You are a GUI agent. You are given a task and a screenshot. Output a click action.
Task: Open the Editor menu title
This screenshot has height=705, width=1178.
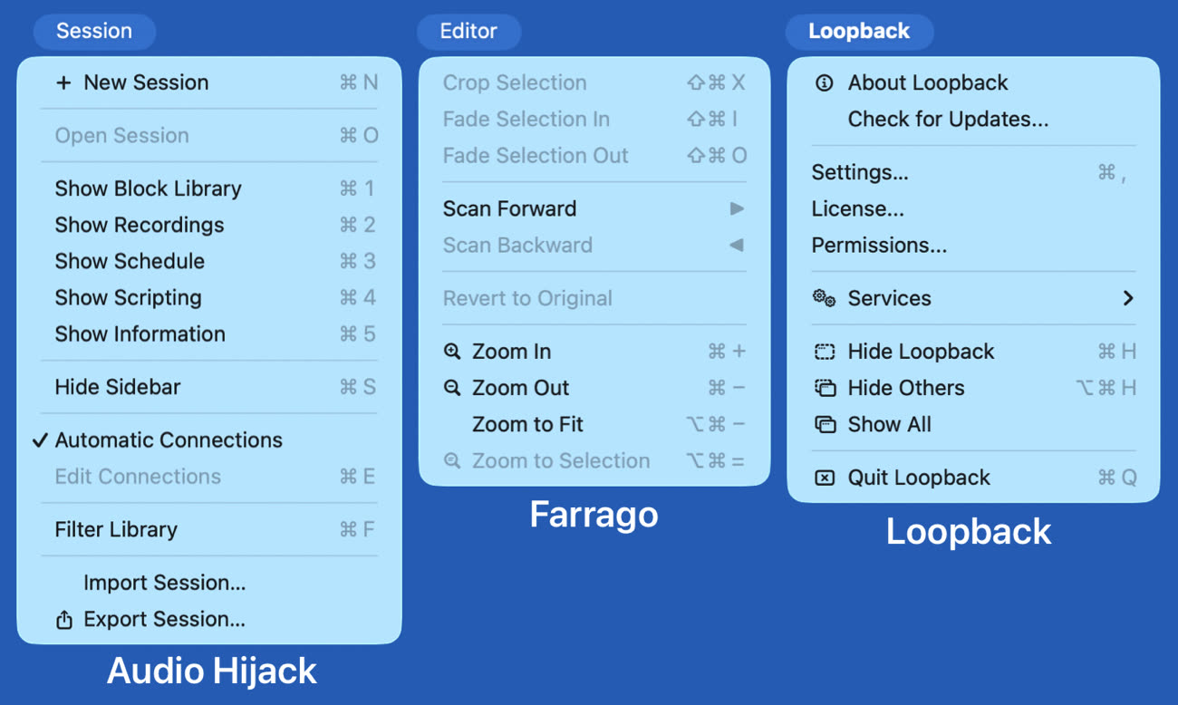click(x=468, y=31)
